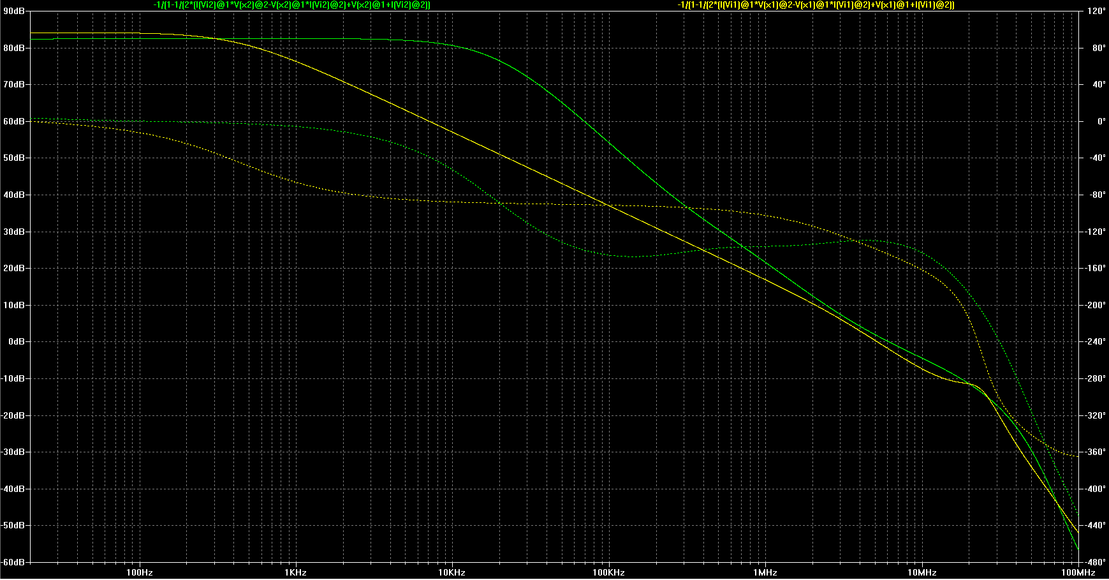
Task: Click the "10KHz" frequency axis label
Action: click(452, 572)
